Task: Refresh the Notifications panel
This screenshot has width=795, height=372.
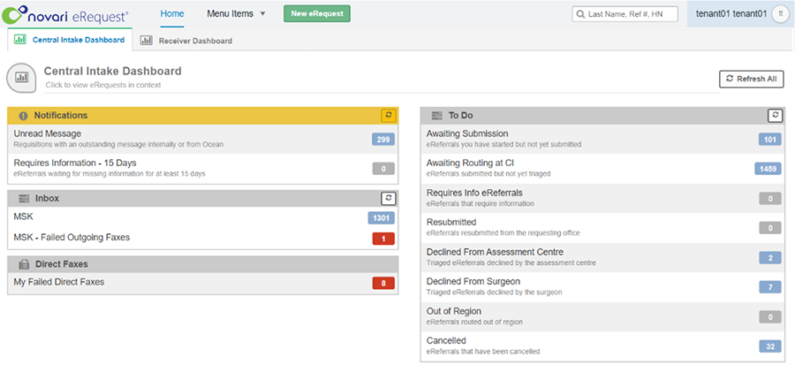Action: coord(389,116)
